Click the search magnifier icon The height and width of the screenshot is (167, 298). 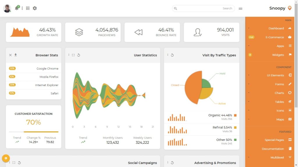point(175,8)
